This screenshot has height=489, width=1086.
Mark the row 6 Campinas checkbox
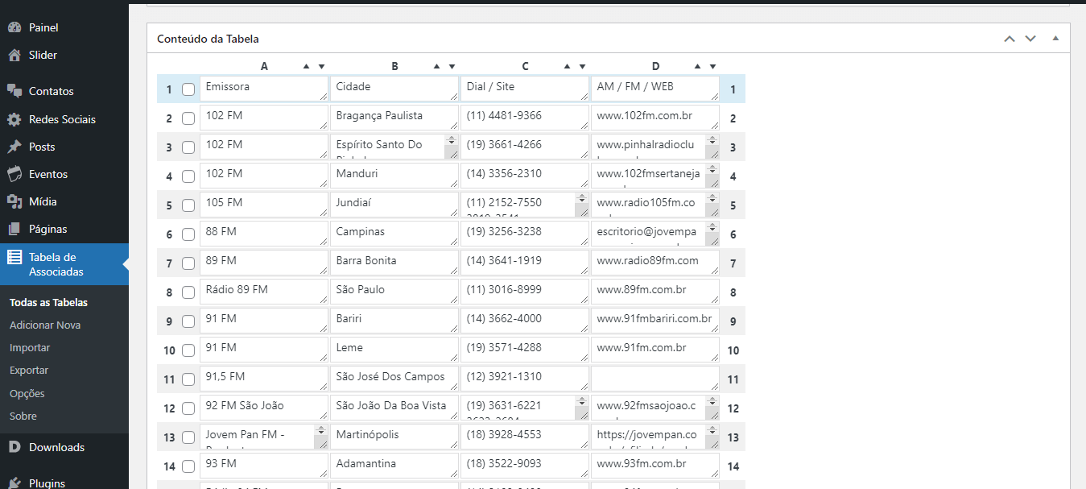[188, 234]
